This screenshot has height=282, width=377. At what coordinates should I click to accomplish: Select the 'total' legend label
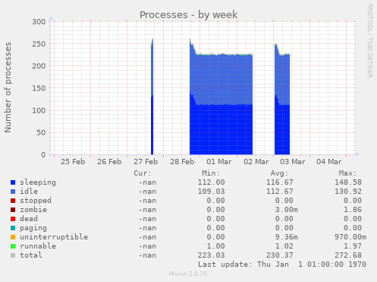click(x=31, y=255)
